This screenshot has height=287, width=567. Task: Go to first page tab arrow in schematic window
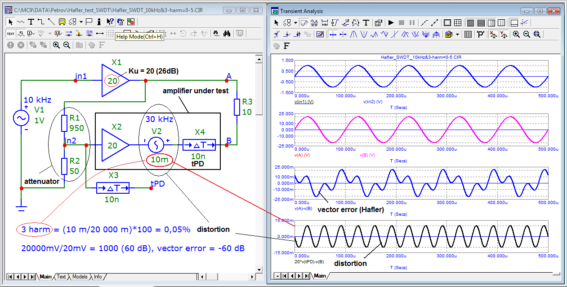pyautogui.click(x=9, y=277)
